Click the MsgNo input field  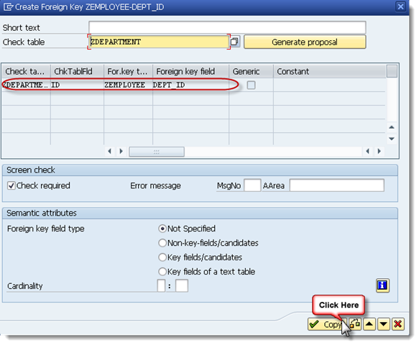252,185
